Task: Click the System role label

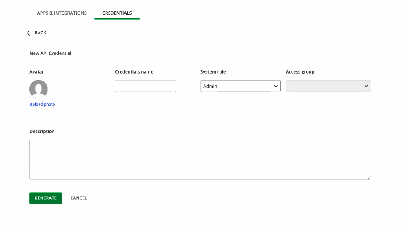Action: [x=213, y=72]
